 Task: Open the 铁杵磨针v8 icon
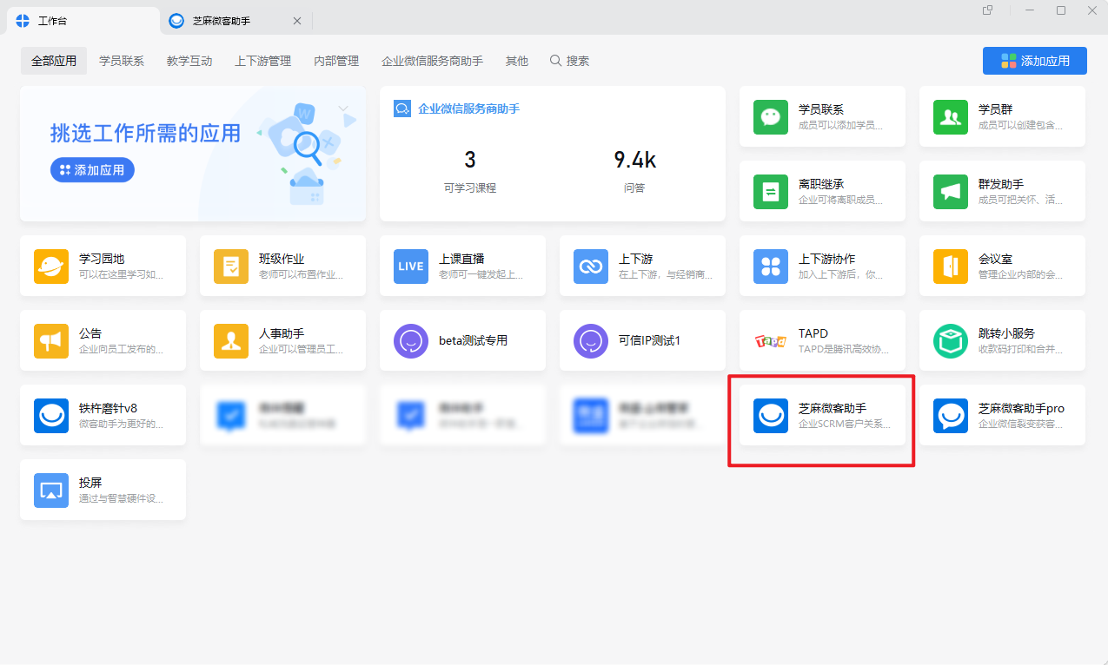51,415
